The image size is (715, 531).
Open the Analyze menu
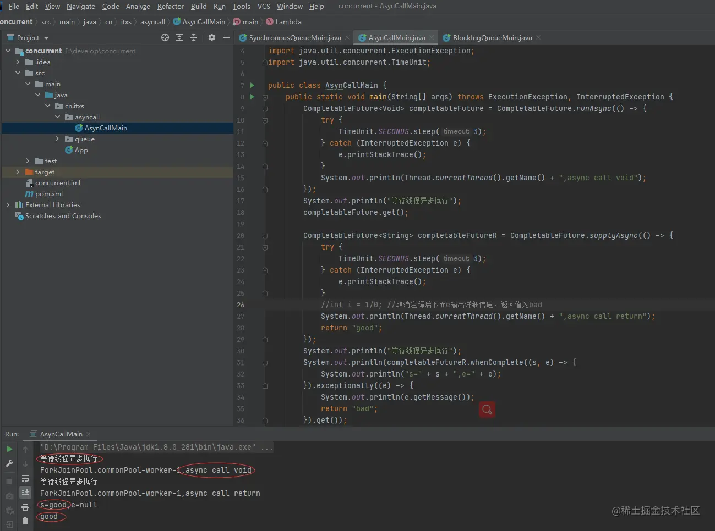(x=138, y=6)
